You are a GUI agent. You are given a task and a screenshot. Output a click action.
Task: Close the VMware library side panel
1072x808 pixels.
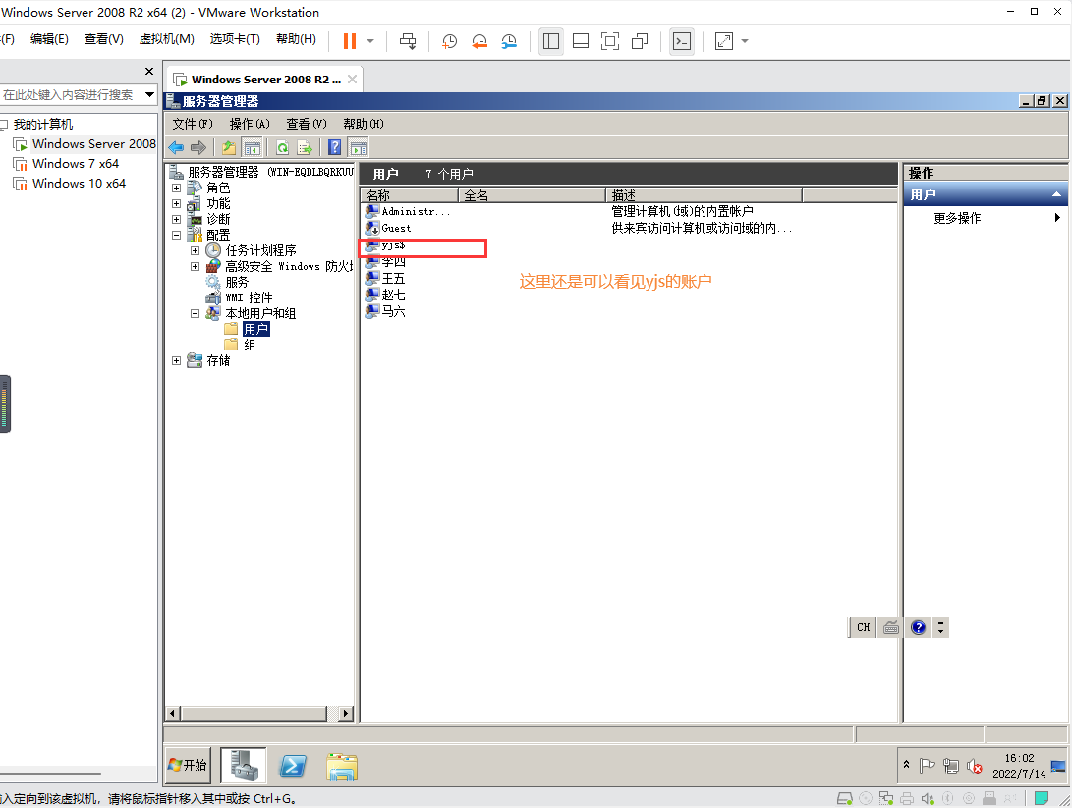[x=149, y=71]
